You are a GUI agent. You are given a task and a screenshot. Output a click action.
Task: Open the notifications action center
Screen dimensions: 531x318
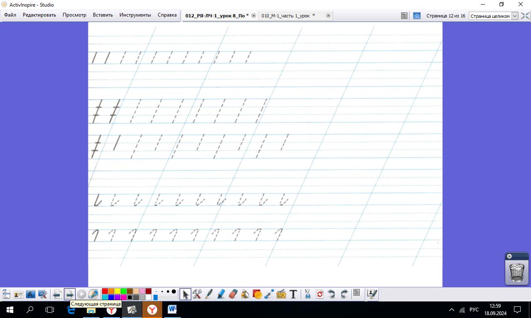click(x=517, y=310)
